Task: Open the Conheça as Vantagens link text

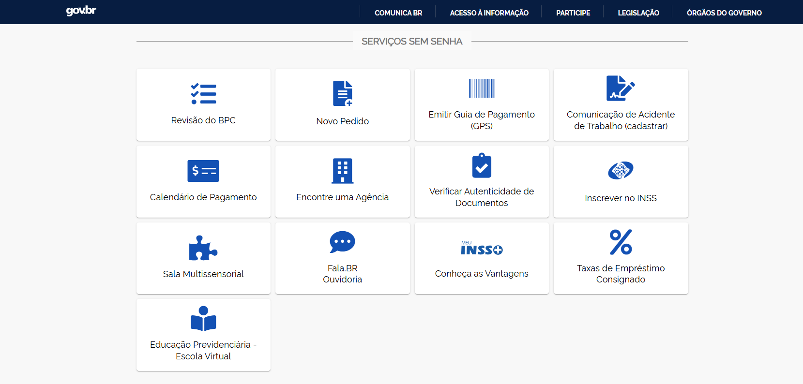Action: pyautogui.click(x=482, y=274)
